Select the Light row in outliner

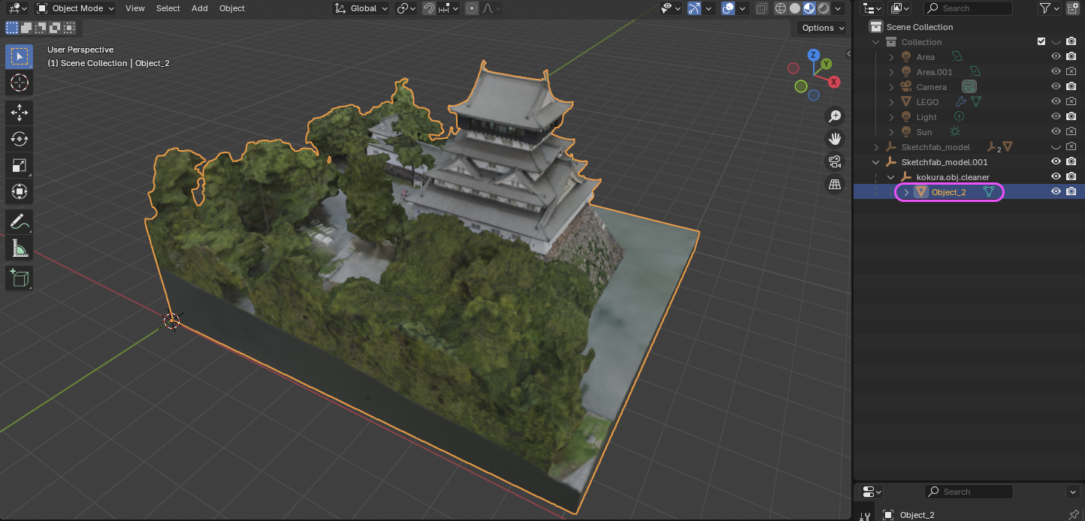click(969, 117)
